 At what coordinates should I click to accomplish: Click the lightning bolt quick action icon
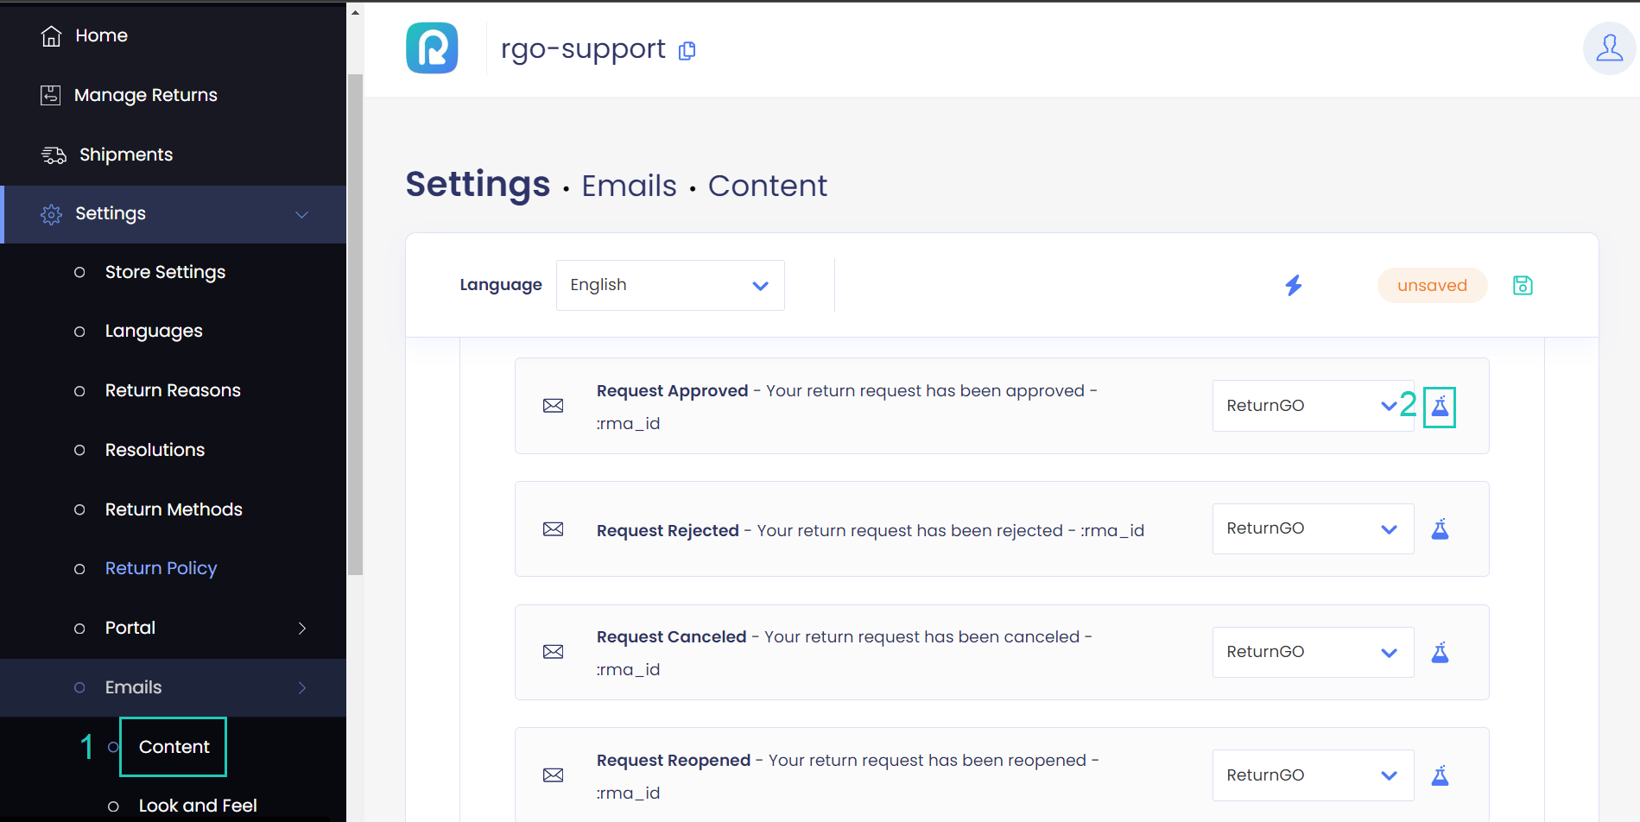click(x=1293, y=285)
